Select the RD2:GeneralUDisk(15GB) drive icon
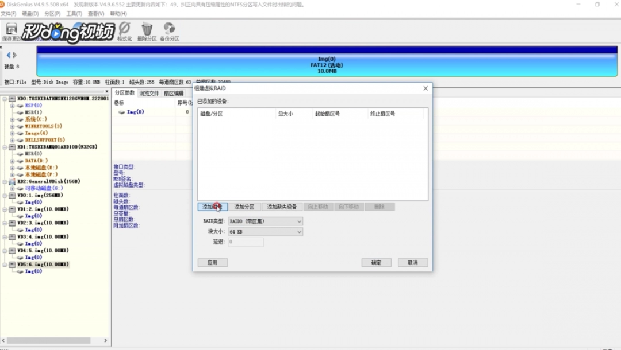621x350 pixels. tap(12, 181)
